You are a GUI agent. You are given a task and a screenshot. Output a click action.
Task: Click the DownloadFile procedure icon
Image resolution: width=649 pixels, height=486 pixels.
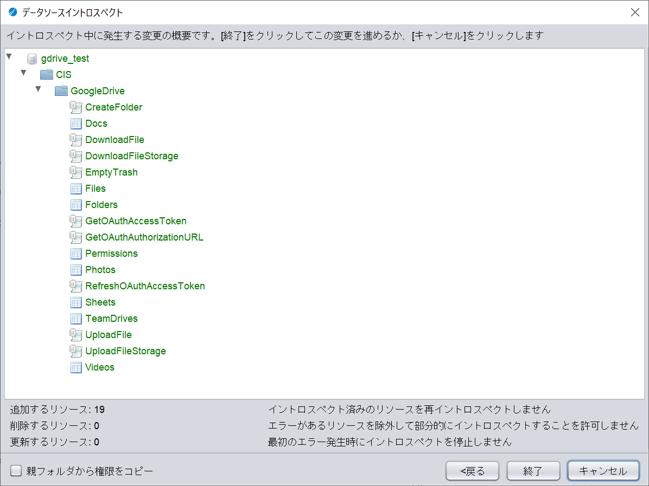76,140
